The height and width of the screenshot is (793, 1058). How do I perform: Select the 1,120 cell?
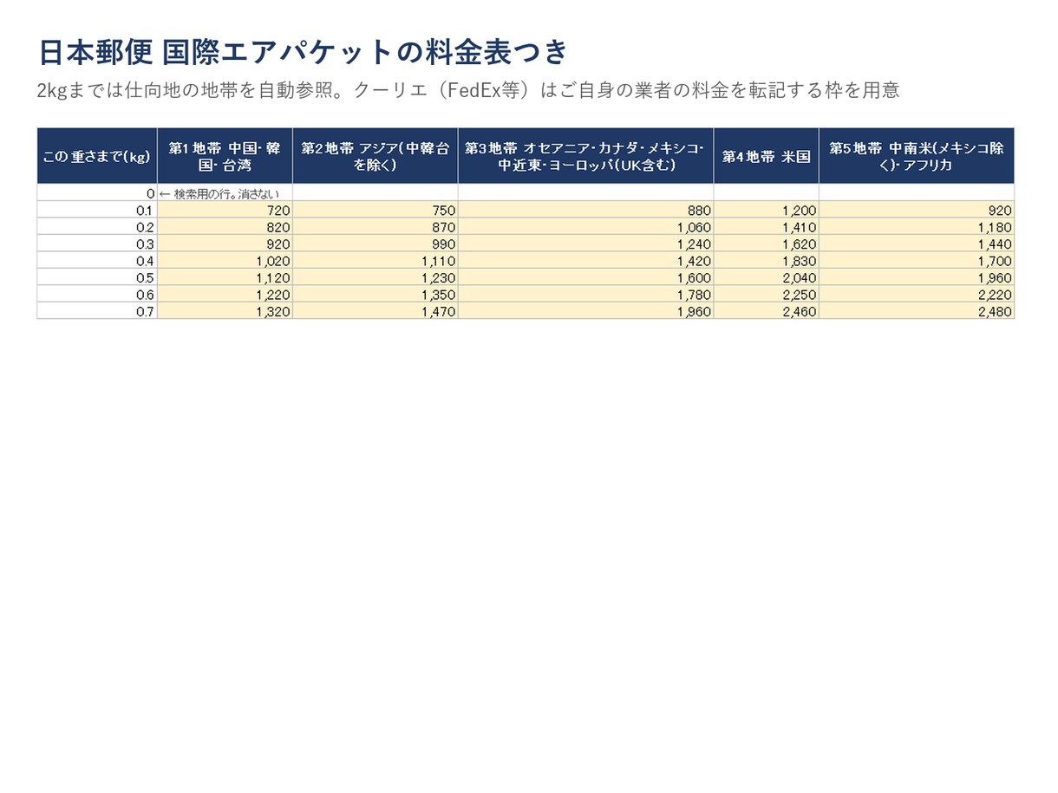[x=225, y=277]
